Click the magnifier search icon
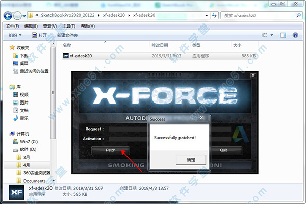 [298, 15]
